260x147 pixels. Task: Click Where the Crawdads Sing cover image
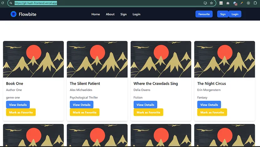[x=161, y=59]
